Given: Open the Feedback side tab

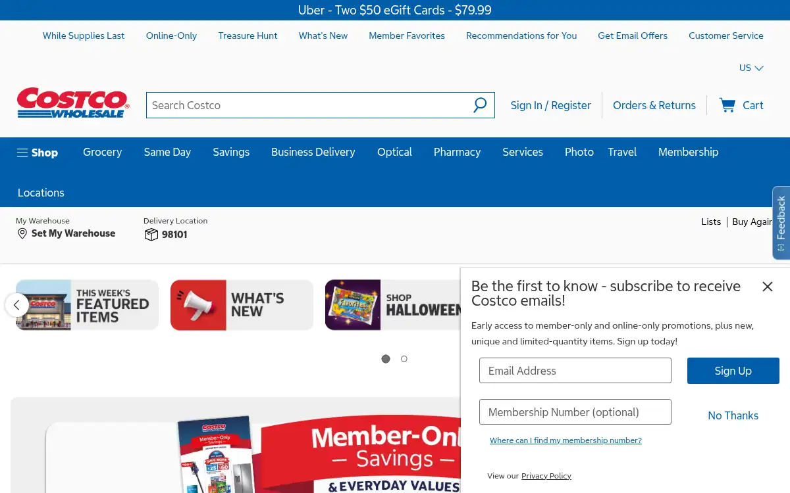Looking at the screenshot, I should click(x=781, y=223).
